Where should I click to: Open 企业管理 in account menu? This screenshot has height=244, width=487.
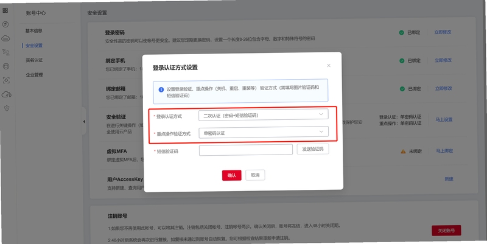pyautogui.click(x=34, y=74)
